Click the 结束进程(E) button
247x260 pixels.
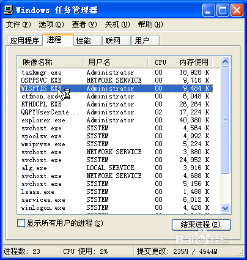pos(201,225)
